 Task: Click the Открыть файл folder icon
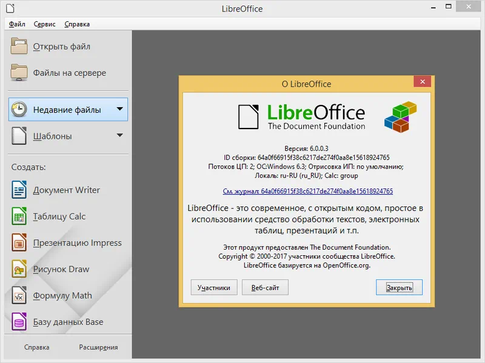[19, 46]
